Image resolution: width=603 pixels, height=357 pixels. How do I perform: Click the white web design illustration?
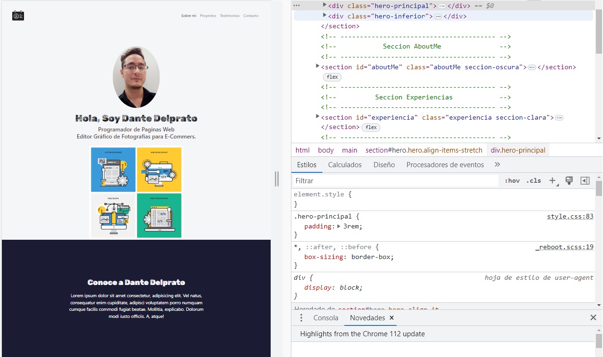pos(113,216)
